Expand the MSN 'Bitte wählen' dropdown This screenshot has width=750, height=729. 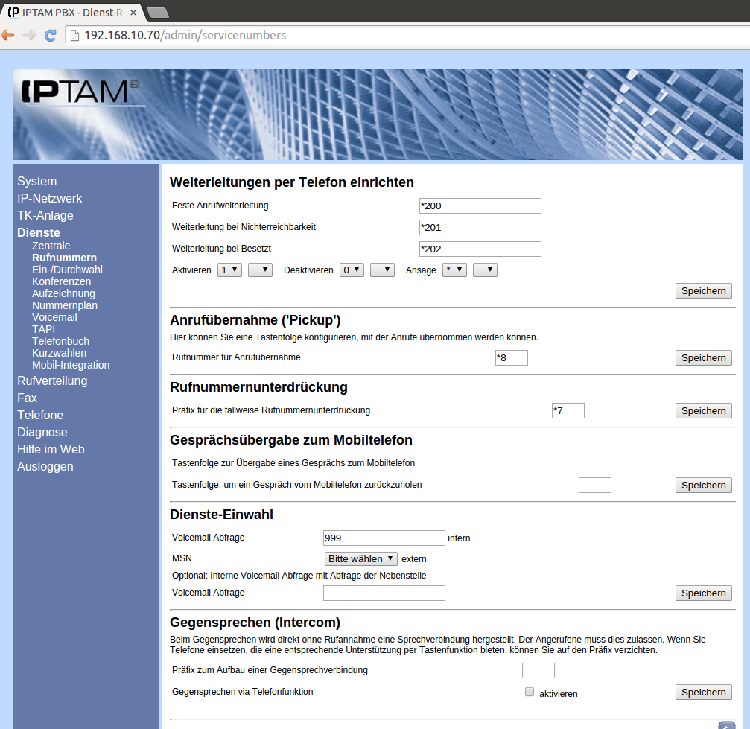(x=360, y=558)
